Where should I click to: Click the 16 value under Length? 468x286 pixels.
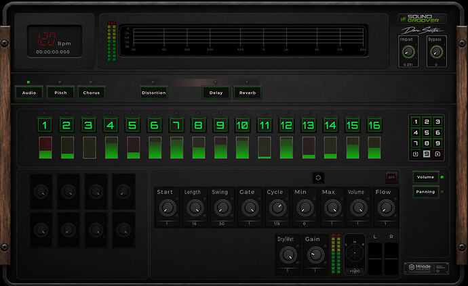(194, 224)
